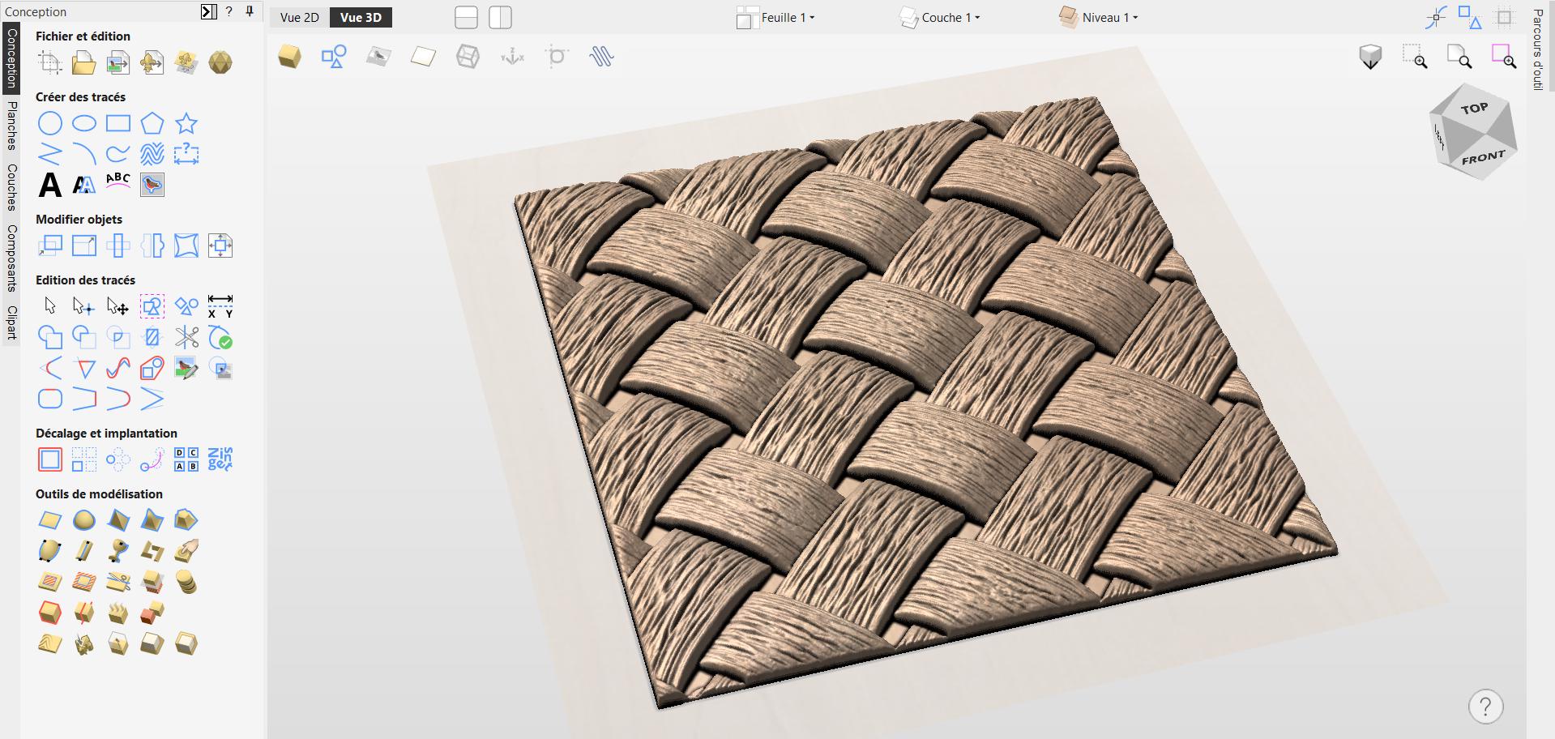Toggle the pin on the Conception panel

[x=250, y=11]
